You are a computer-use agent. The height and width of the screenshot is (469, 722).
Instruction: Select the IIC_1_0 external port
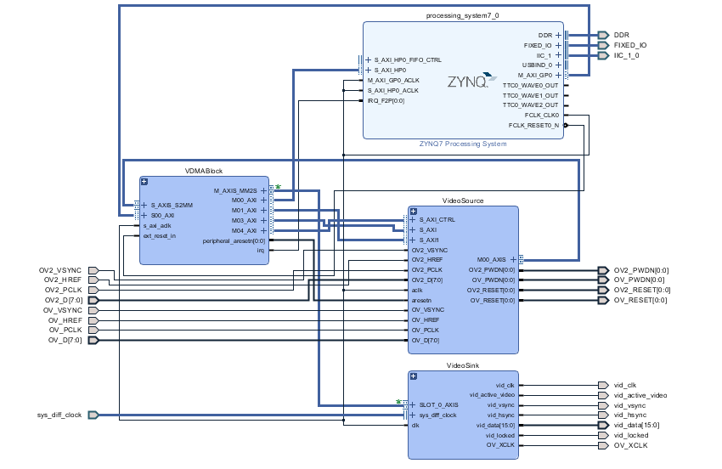[604, 55]
